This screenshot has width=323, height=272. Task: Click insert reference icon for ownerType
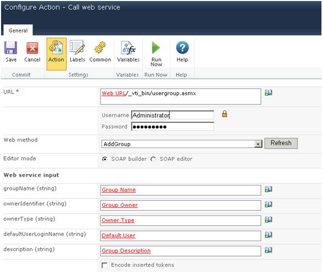[269, 220]
